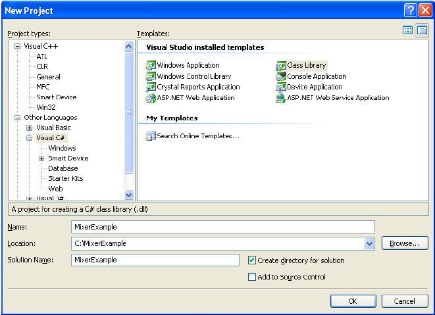This screenshot has height=315, width=435.
Task: Expand the Visual Basic tree node
Action: coord(29,128)
